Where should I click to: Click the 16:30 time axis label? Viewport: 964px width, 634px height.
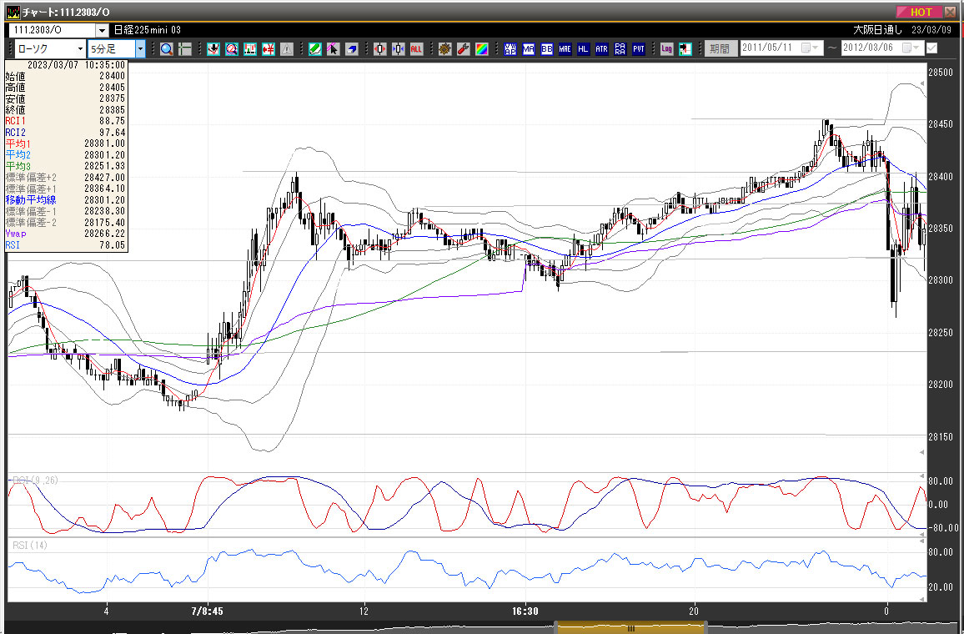click(525, 611)
